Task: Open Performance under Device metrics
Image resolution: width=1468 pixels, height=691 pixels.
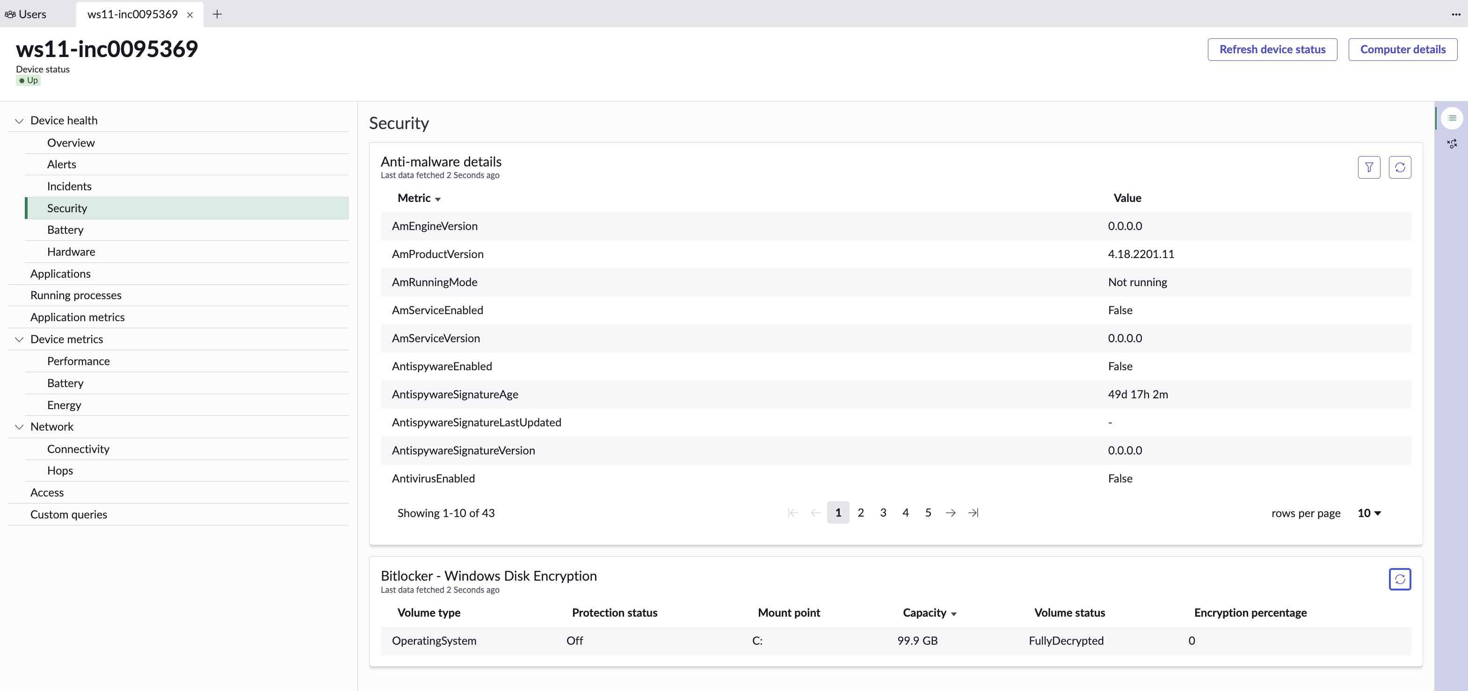Action: point(187,361)
